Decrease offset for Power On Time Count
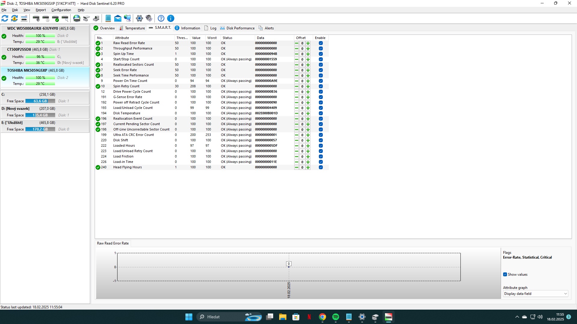This screenshot has height=324, width=577. [297, 81]
